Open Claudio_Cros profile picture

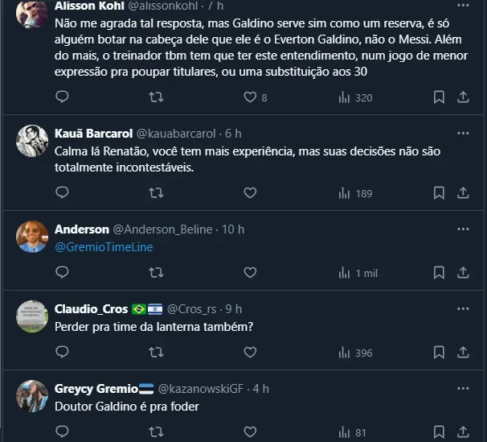(32, 316)
